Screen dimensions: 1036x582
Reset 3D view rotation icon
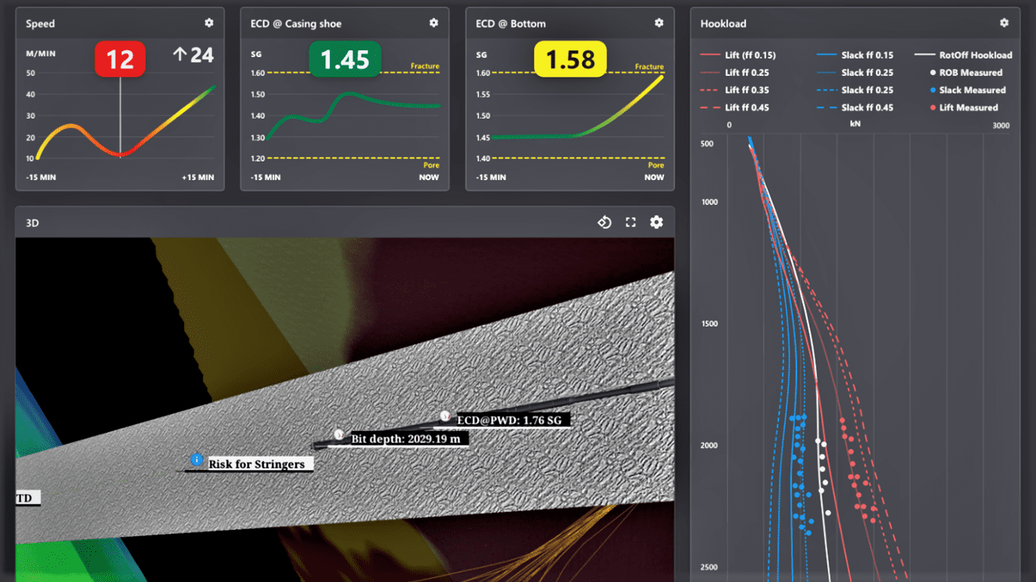[604, 222]
